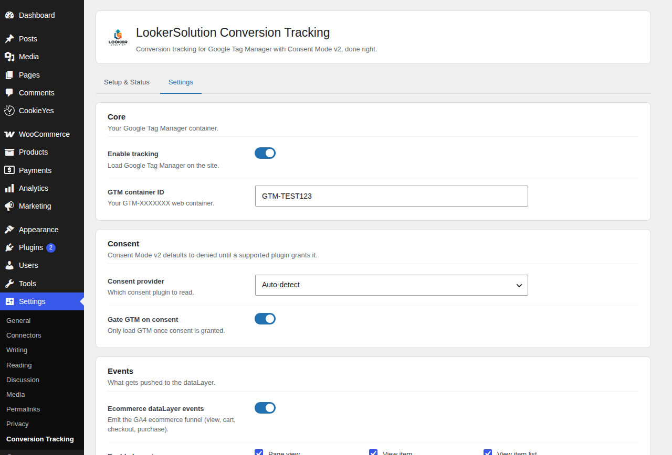Open Writing settings submenu
672x455 pixels.
(17, 350)
